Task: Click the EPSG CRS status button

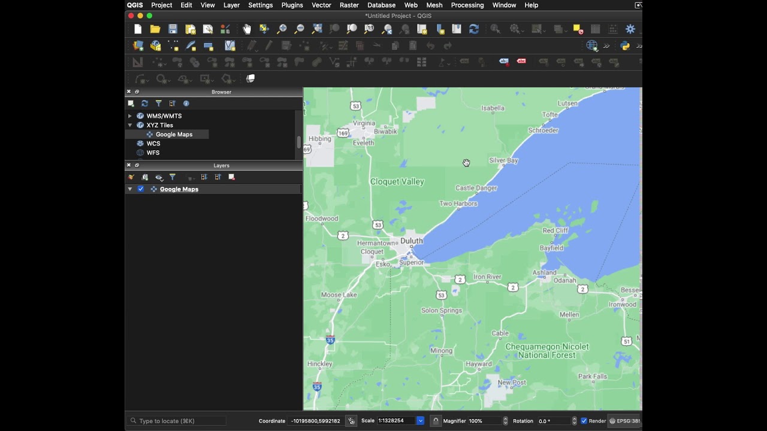Action: (x=624, y=421)
